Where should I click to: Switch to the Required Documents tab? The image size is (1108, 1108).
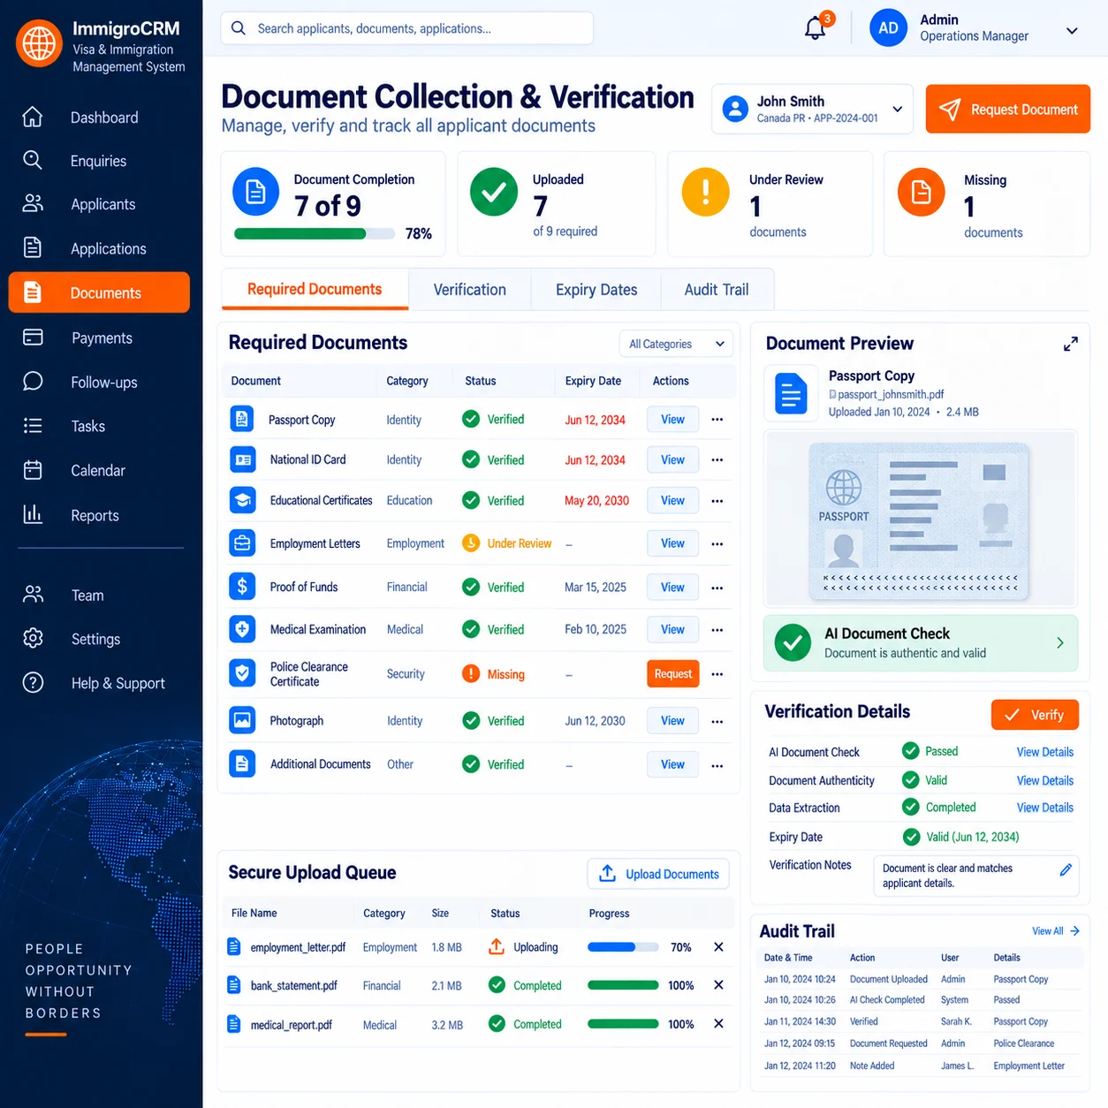pos(315,289)
